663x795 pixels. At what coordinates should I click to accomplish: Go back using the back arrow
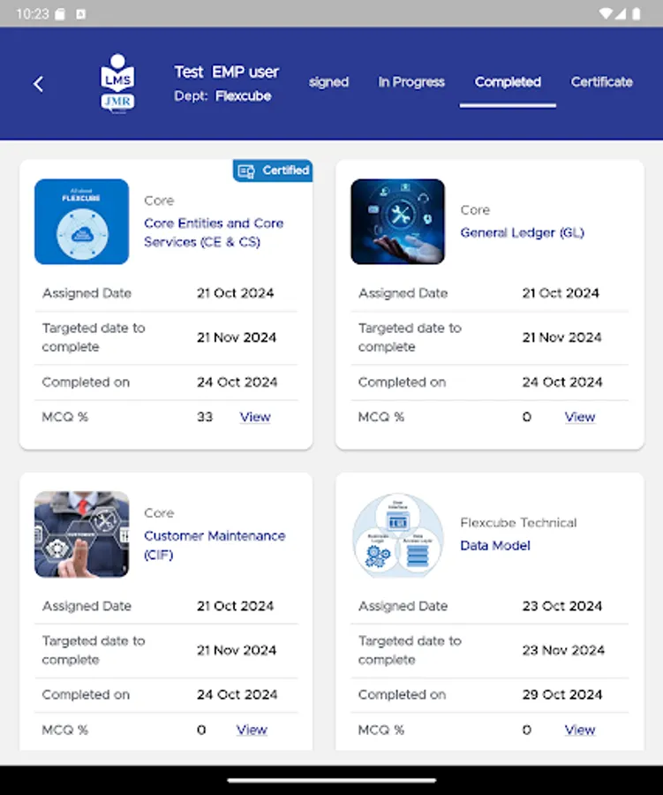point(39,84)
